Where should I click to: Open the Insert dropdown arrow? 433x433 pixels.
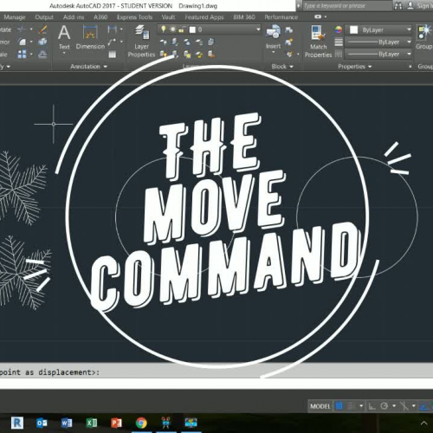coord(273,53)
